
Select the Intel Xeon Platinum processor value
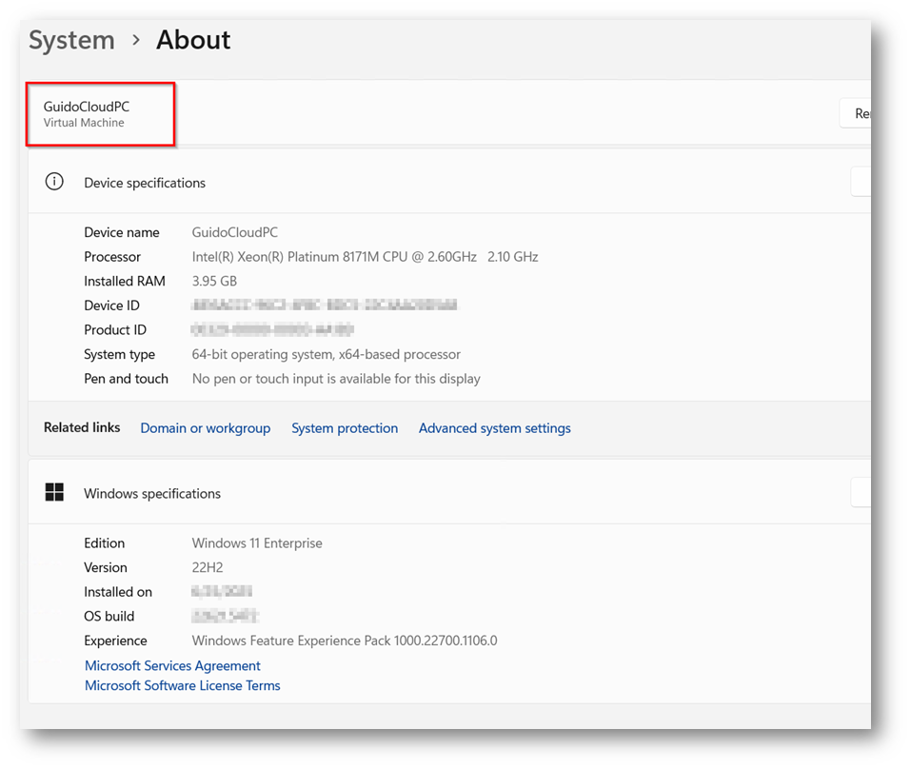pos(365,257)
